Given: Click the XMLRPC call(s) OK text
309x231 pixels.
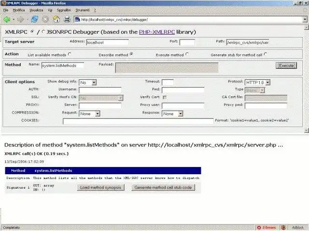Looking at the screenshot, I should [x=37, y=154].
